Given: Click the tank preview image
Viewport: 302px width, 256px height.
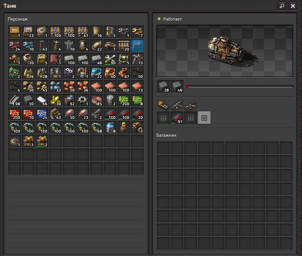Looking at the screenshot, I should (225, 51).
